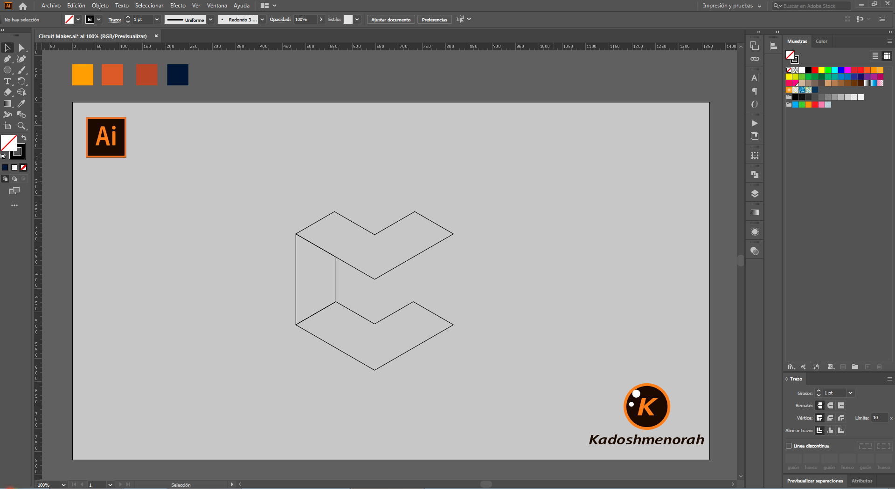Click the Buscar en Adobe Stock field
The width and height of the screenshot is (895, 489).
click(x=812, y=6)
